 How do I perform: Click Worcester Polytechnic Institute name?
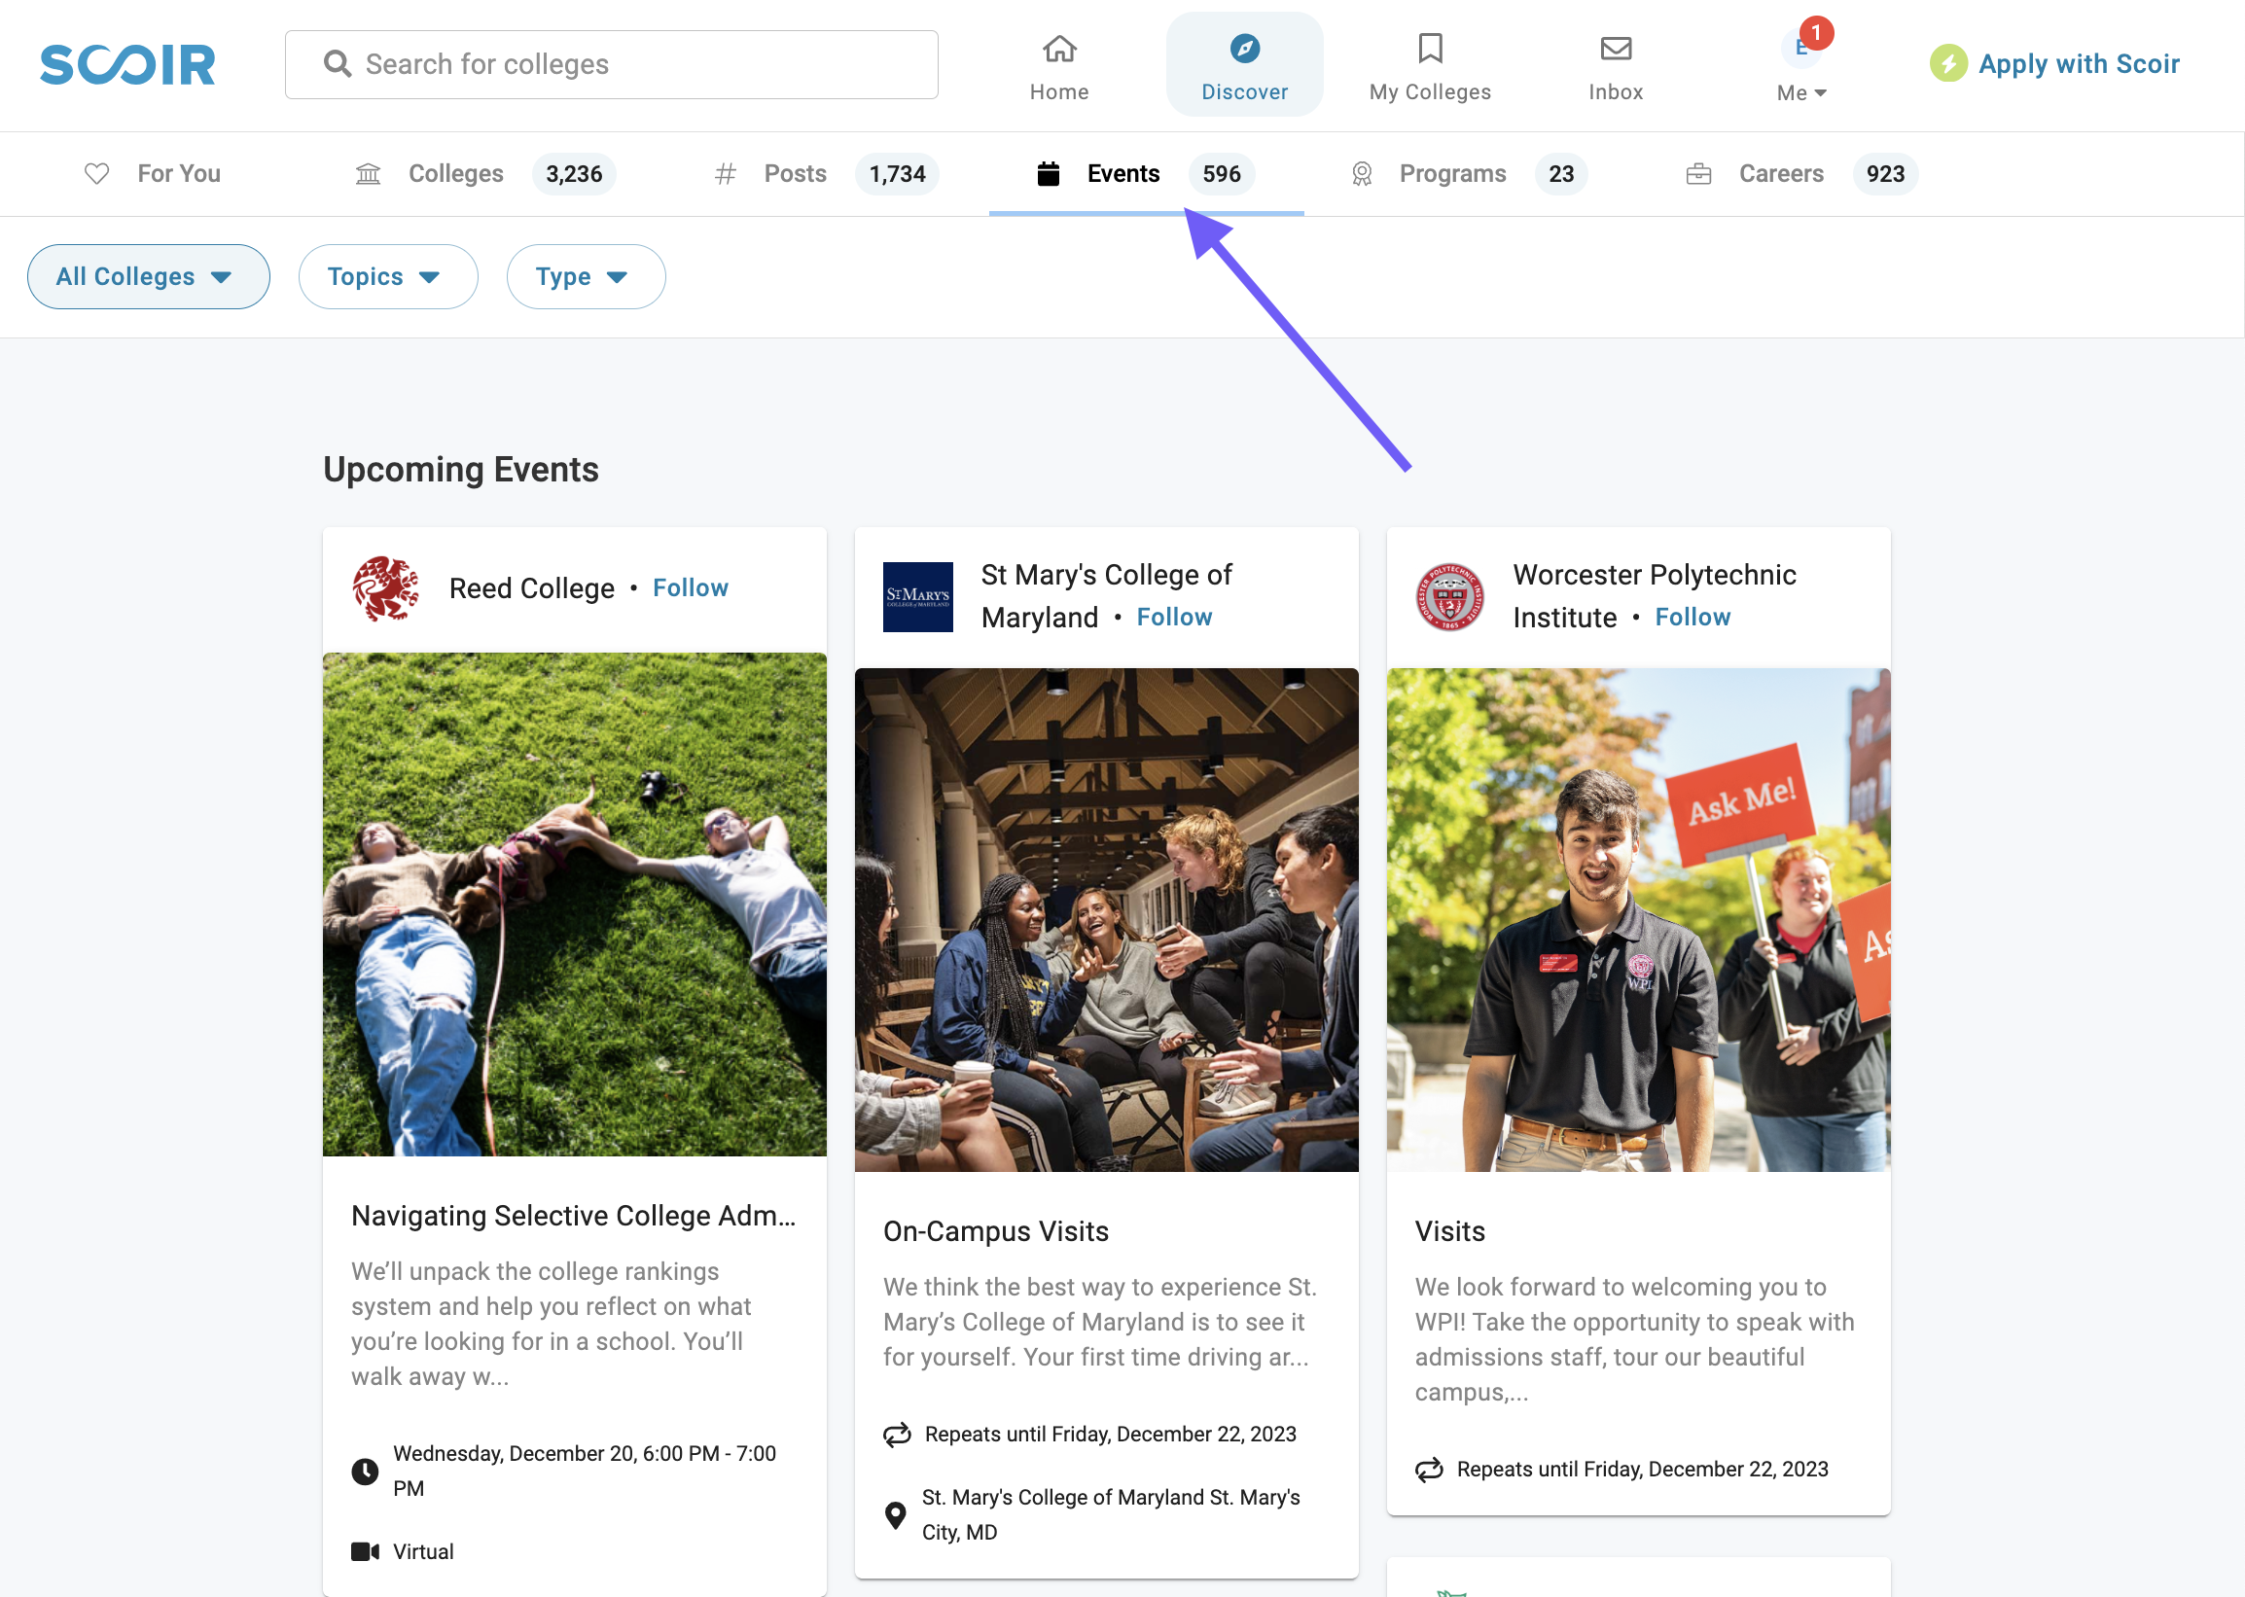[1654, 596]
